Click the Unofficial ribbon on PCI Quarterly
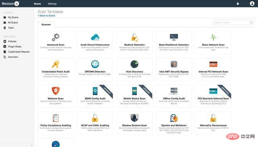Image resolution: width=258 pixels, height=147 pixels. coord(225,91)
